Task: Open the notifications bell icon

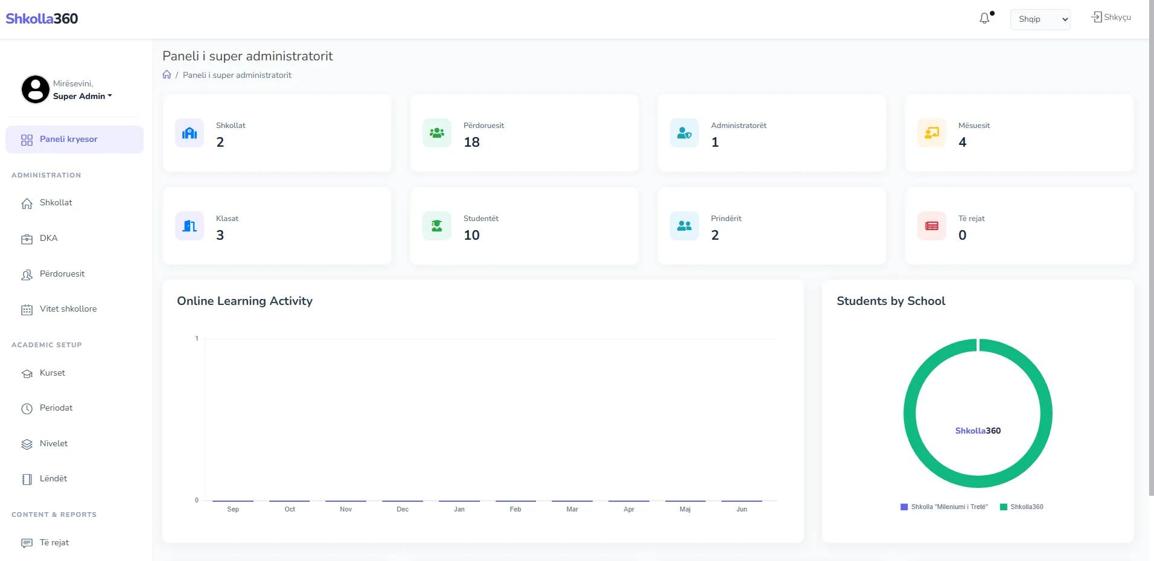Action: 984,19
